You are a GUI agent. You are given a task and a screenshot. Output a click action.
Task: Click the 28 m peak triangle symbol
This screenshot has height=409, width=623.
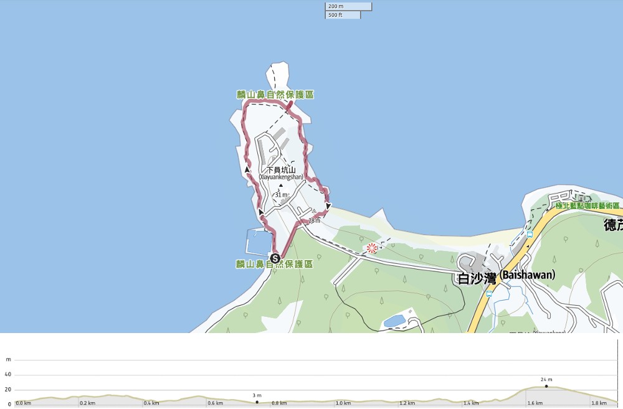(x=314, y=211)
